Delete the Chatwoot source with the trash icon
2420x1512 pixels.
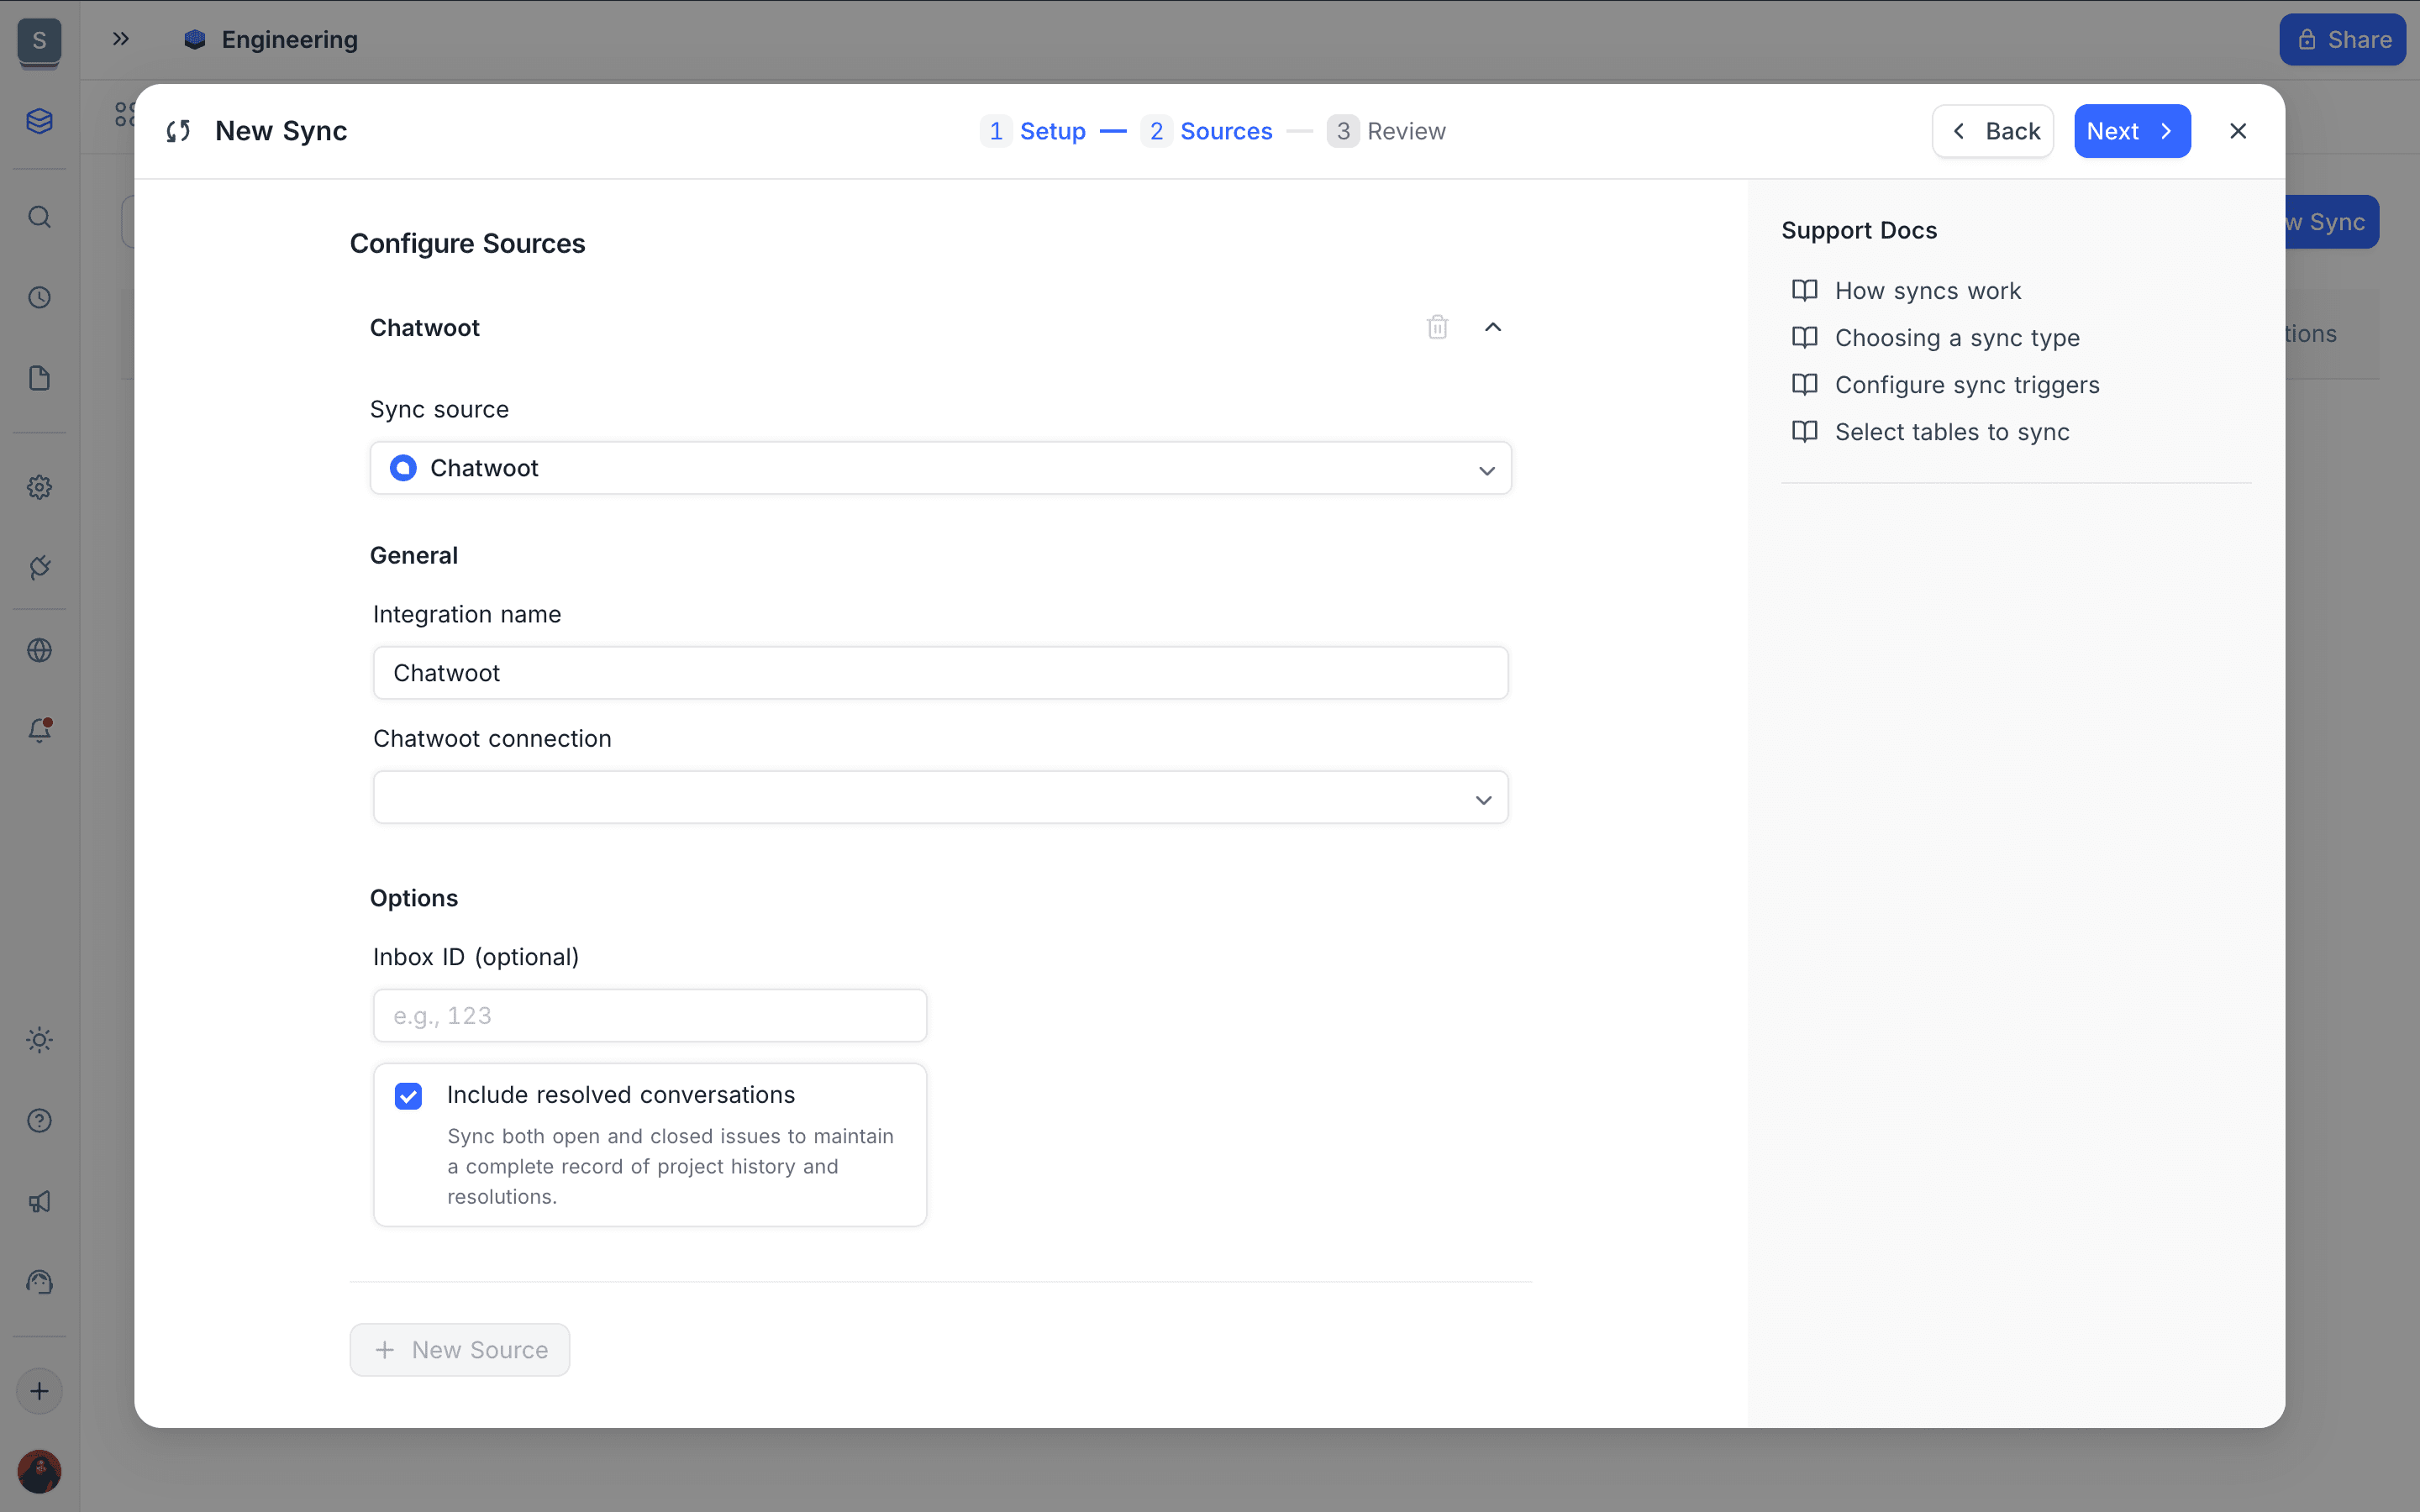[x=1436, y=326]
